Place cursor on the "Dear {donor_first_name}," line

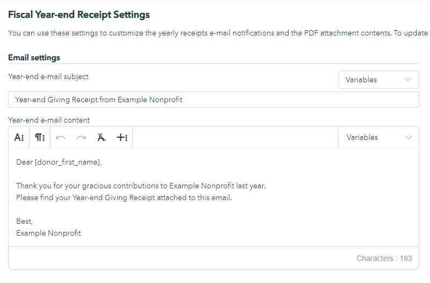coord(59,162)
